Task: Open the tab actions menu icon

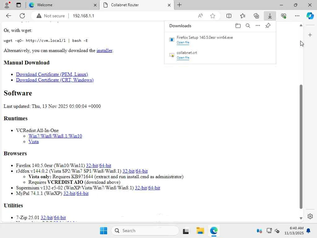Action: (19, 5)
